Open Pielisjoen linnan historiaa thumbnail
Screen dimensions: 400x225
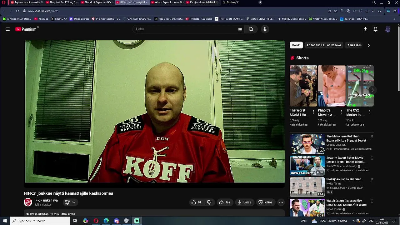click(307, 187)
